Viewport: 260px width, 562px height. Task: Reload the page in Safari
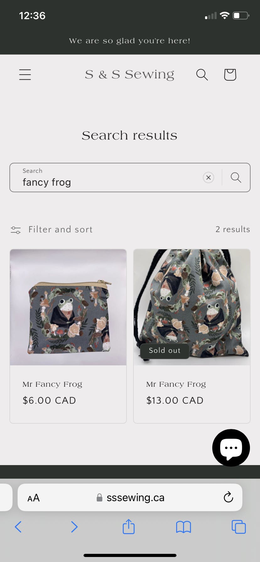pyautogui.click(x=228, y=497)
